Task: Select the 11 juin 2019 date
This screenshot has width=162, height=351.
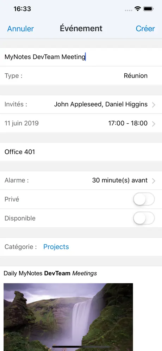Action: (21, 123)
